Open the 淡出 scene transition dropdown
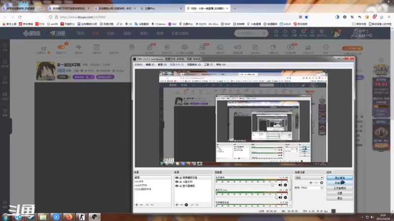394x221 pixels. [x=309, y=178]
